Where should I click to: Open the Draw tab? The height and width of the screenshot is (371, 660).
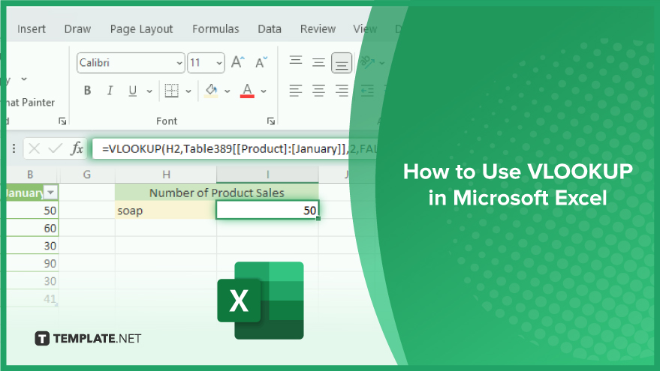pos(77,29)
